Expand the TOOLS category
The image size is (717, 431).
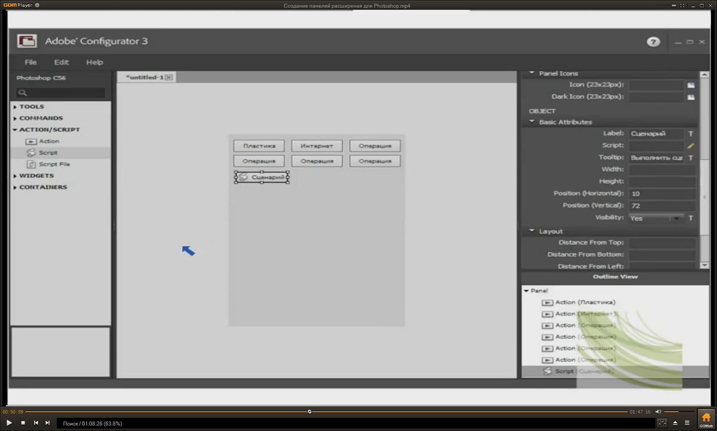click(x=32, y=107)
